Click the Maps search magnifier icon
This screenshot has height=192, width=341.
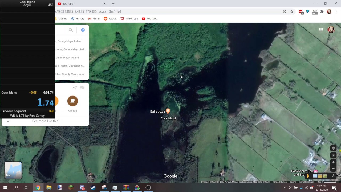pos(71,30)
